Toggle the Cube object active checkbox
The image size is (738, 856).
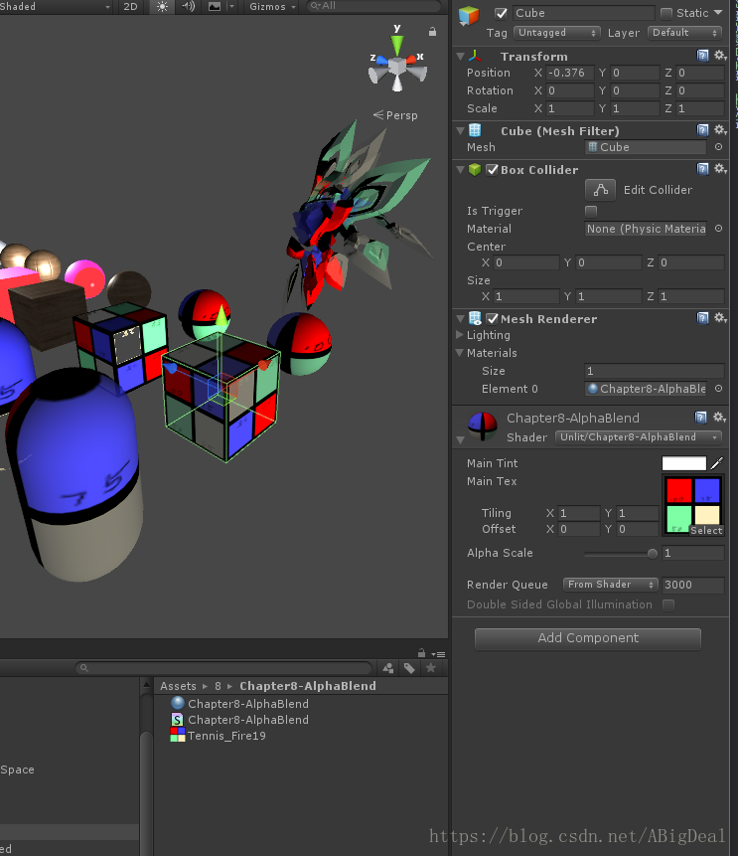(x=501, y=13)
